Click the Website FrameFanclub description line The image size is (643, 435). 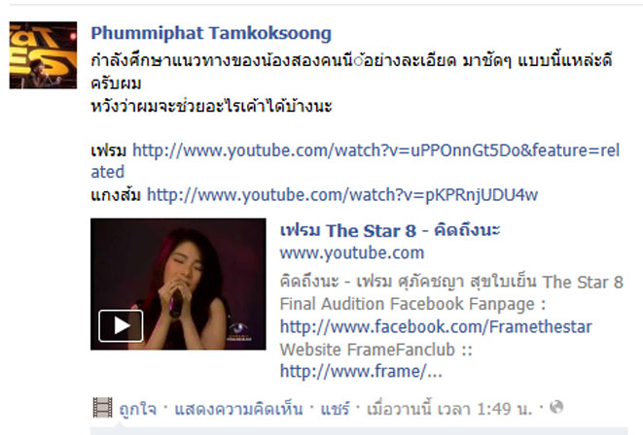tap(376, 350)
